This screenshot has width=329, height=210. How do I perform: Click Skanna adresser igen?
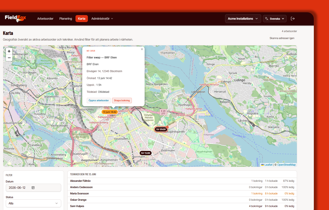click(282, 38)
